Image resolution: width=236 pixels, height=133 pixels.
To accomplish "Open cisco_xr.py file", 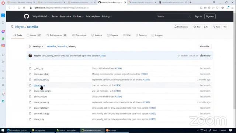I will pos(39,119).
